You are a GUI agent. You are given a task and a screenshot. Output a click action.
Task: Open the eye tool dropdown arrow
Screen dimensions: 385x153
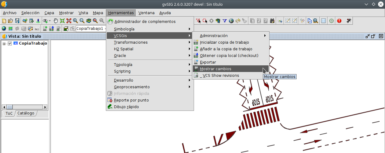[x=50, y=21]
